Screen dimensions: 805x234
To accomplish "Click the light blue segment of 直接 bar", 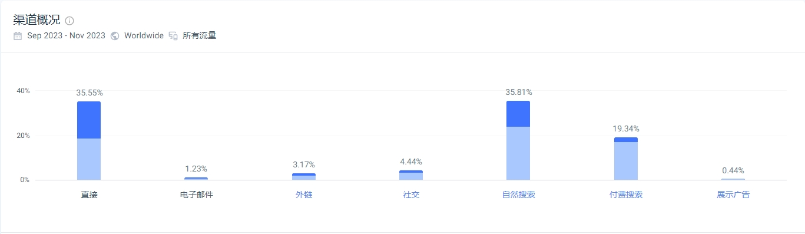I will pos(89,159).
